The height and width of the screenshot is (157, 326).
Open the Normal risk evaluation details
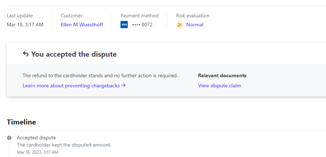tap(195, 25)
